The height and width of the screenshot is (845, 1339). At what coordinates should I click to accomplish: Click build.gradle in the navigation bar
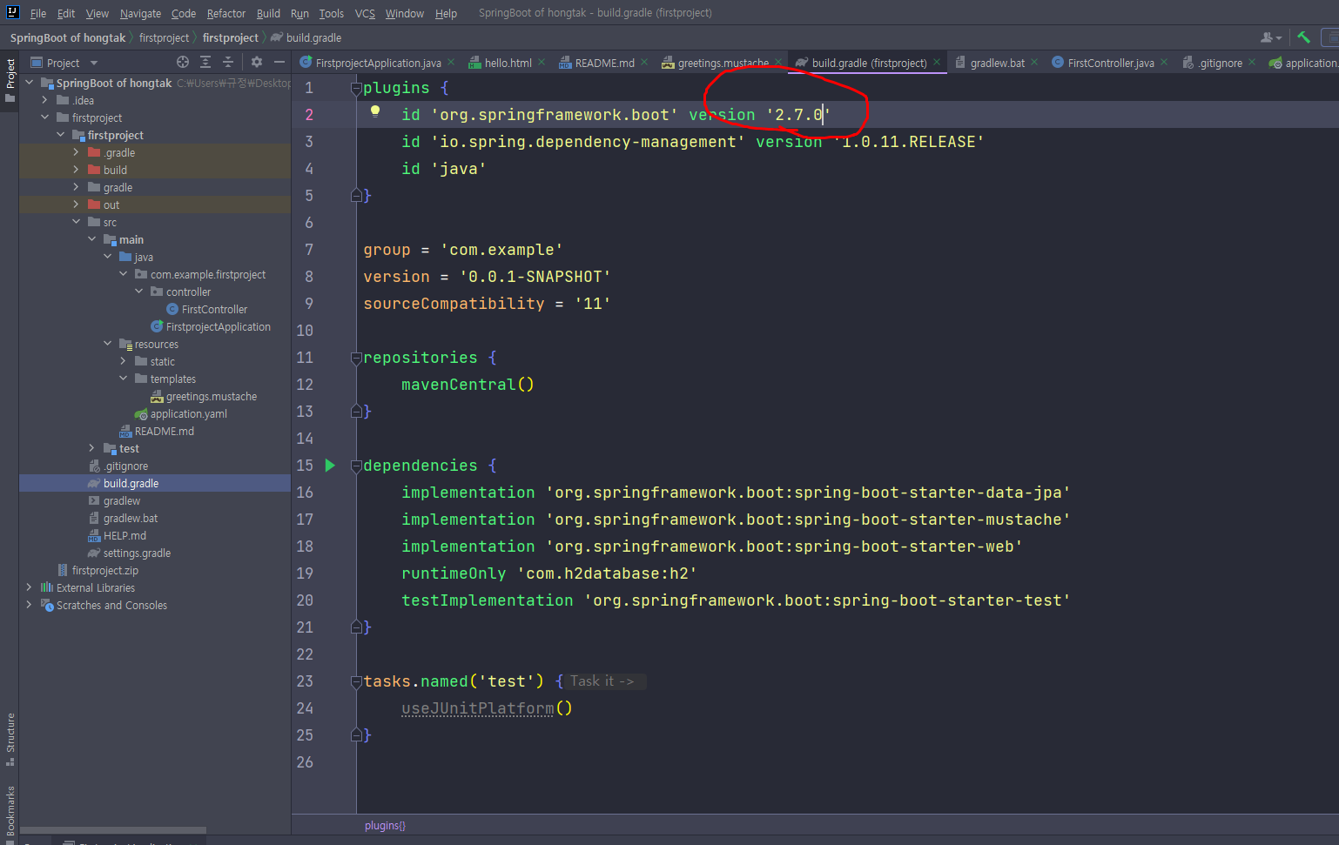click(x=313, y=37)
